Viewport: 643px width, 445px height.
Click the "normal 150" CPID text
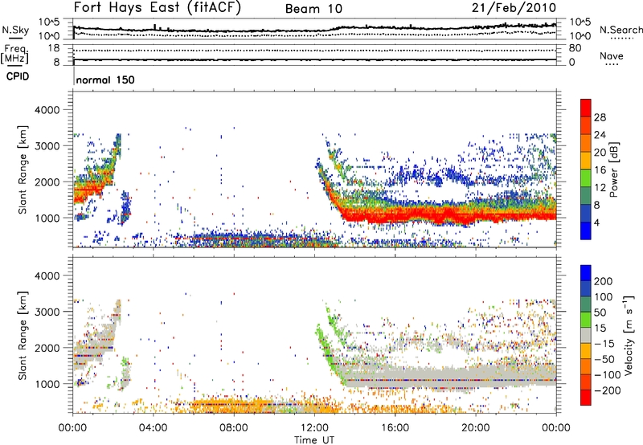(x=105, y=80)
